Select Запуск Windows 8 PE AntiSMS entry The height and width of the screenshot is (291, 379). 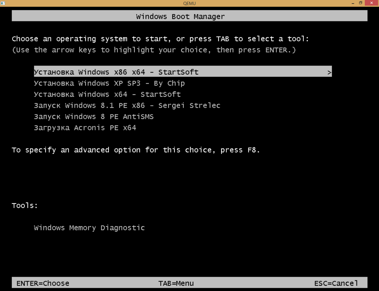coord(94,117)
